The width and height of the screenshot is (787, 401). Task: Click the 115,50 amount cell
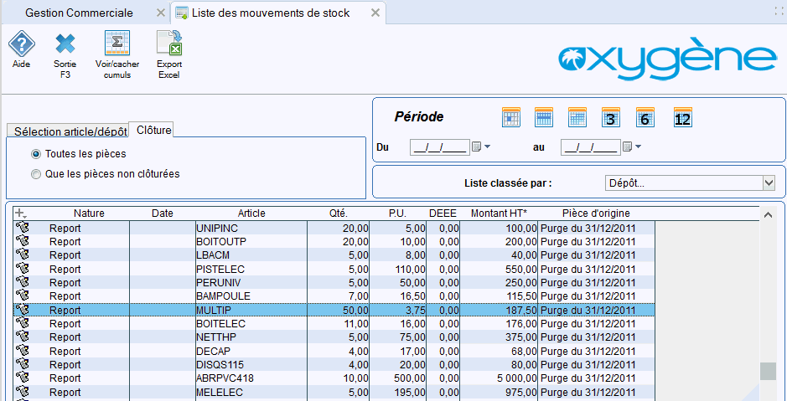[x=499, y=296]
